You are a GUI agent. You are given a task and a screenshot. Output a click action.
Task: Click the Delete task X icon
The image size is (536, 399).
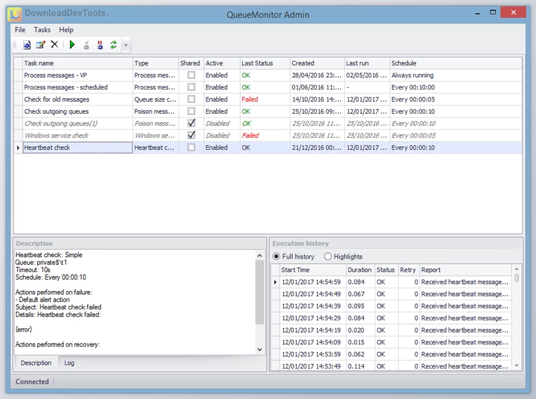point(54,44)
